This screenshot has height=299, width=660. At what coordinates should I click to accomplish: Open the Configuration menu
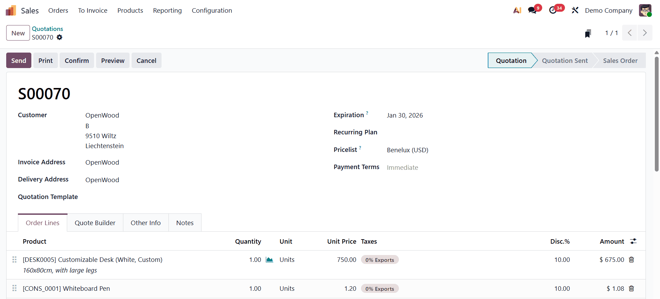click(x=212, y=11)
